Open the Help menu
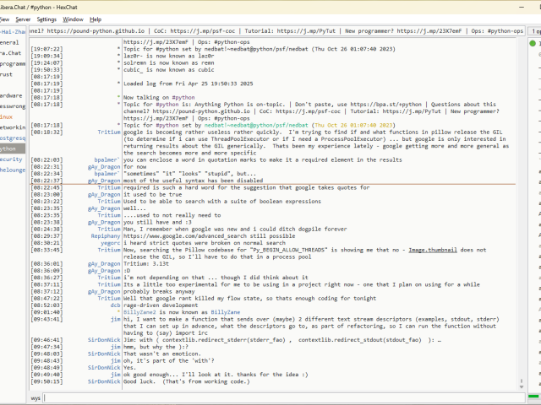The height and width of the screenshot is (405, 541). [x=96, y=19]
